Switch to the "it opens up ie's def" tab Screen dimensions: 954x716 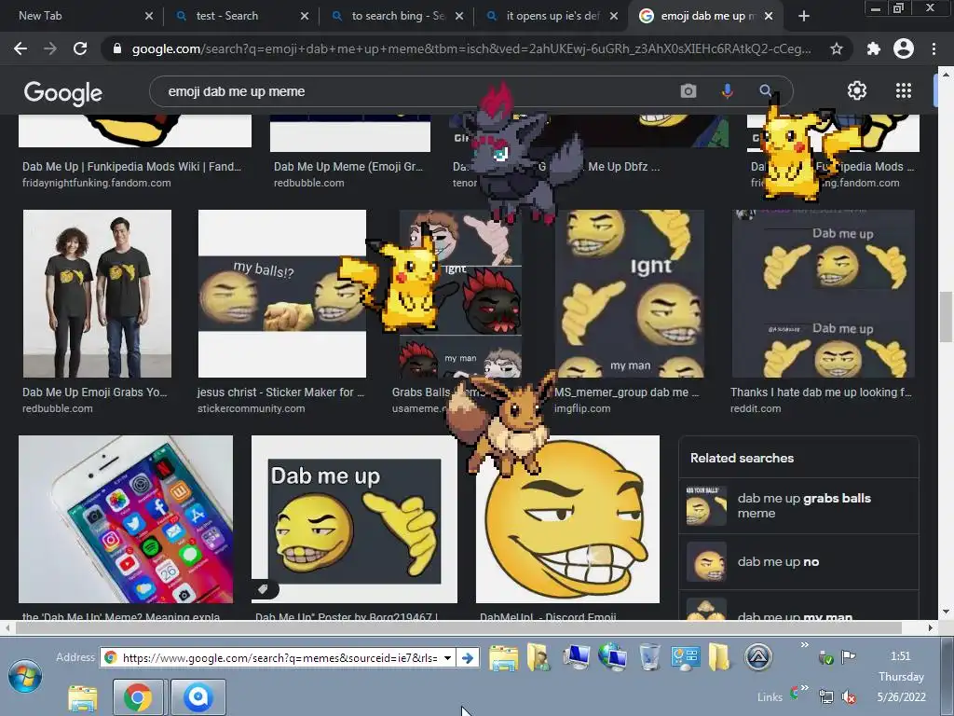[x=552, y=17]
